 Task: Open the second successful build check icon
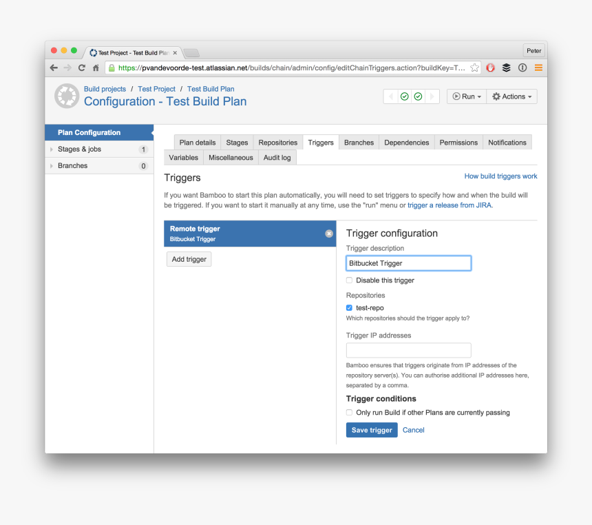point(418,96)
